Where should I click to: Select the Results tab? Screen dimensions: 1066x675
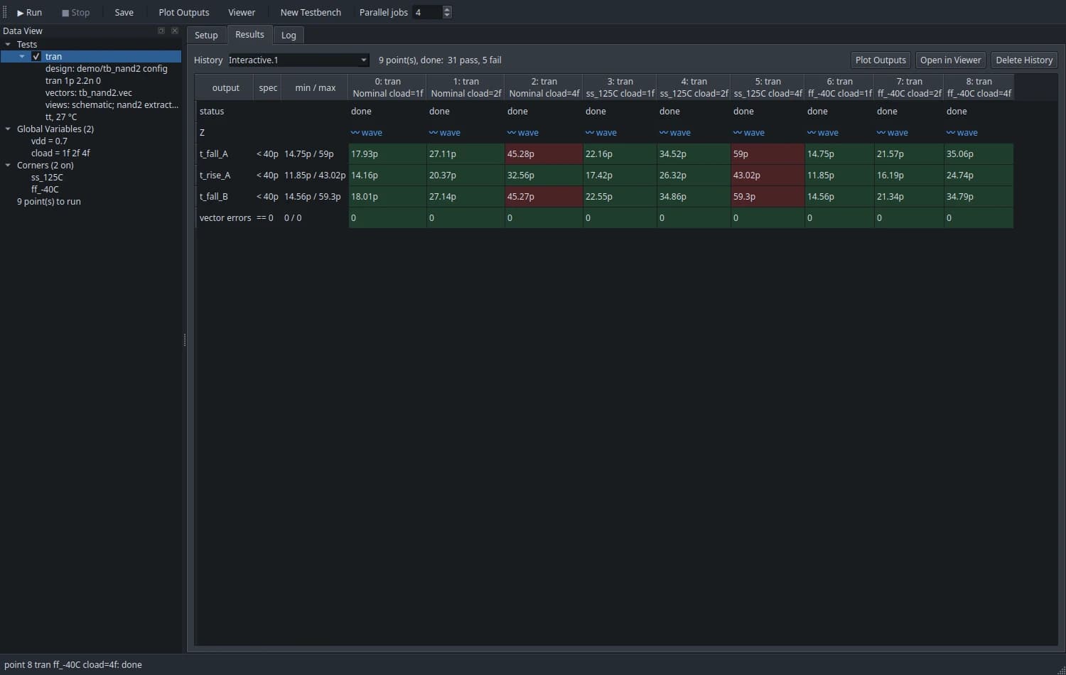(249, 35)
